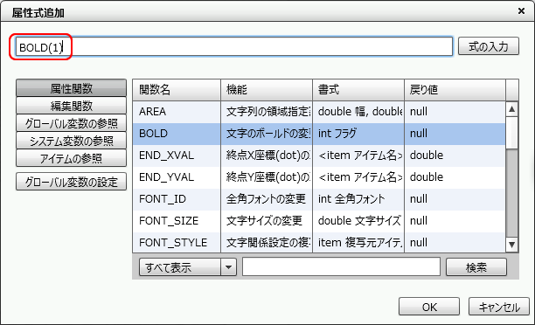Click the int 全角フォント format cell
The image size is (535, 325).
tap(358, 199)
